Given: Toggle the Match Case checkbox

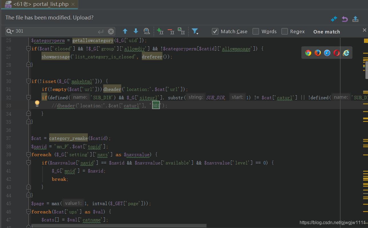Looking at the screenshot, I should [x=215, y=31].
